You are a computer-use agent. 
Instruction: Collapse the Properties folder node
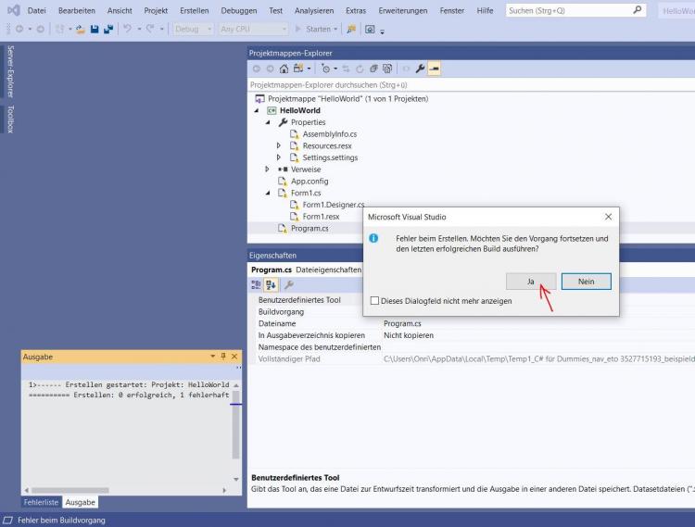(x=268, y=122)
